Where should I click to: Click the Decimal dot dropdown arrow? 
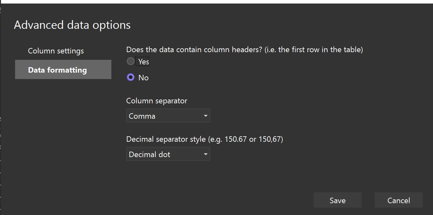click(205, 154)
